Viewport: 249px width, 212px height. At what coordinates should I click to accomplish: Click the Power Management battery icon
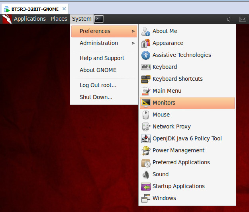pyautogui.click(x=146, y=150)
